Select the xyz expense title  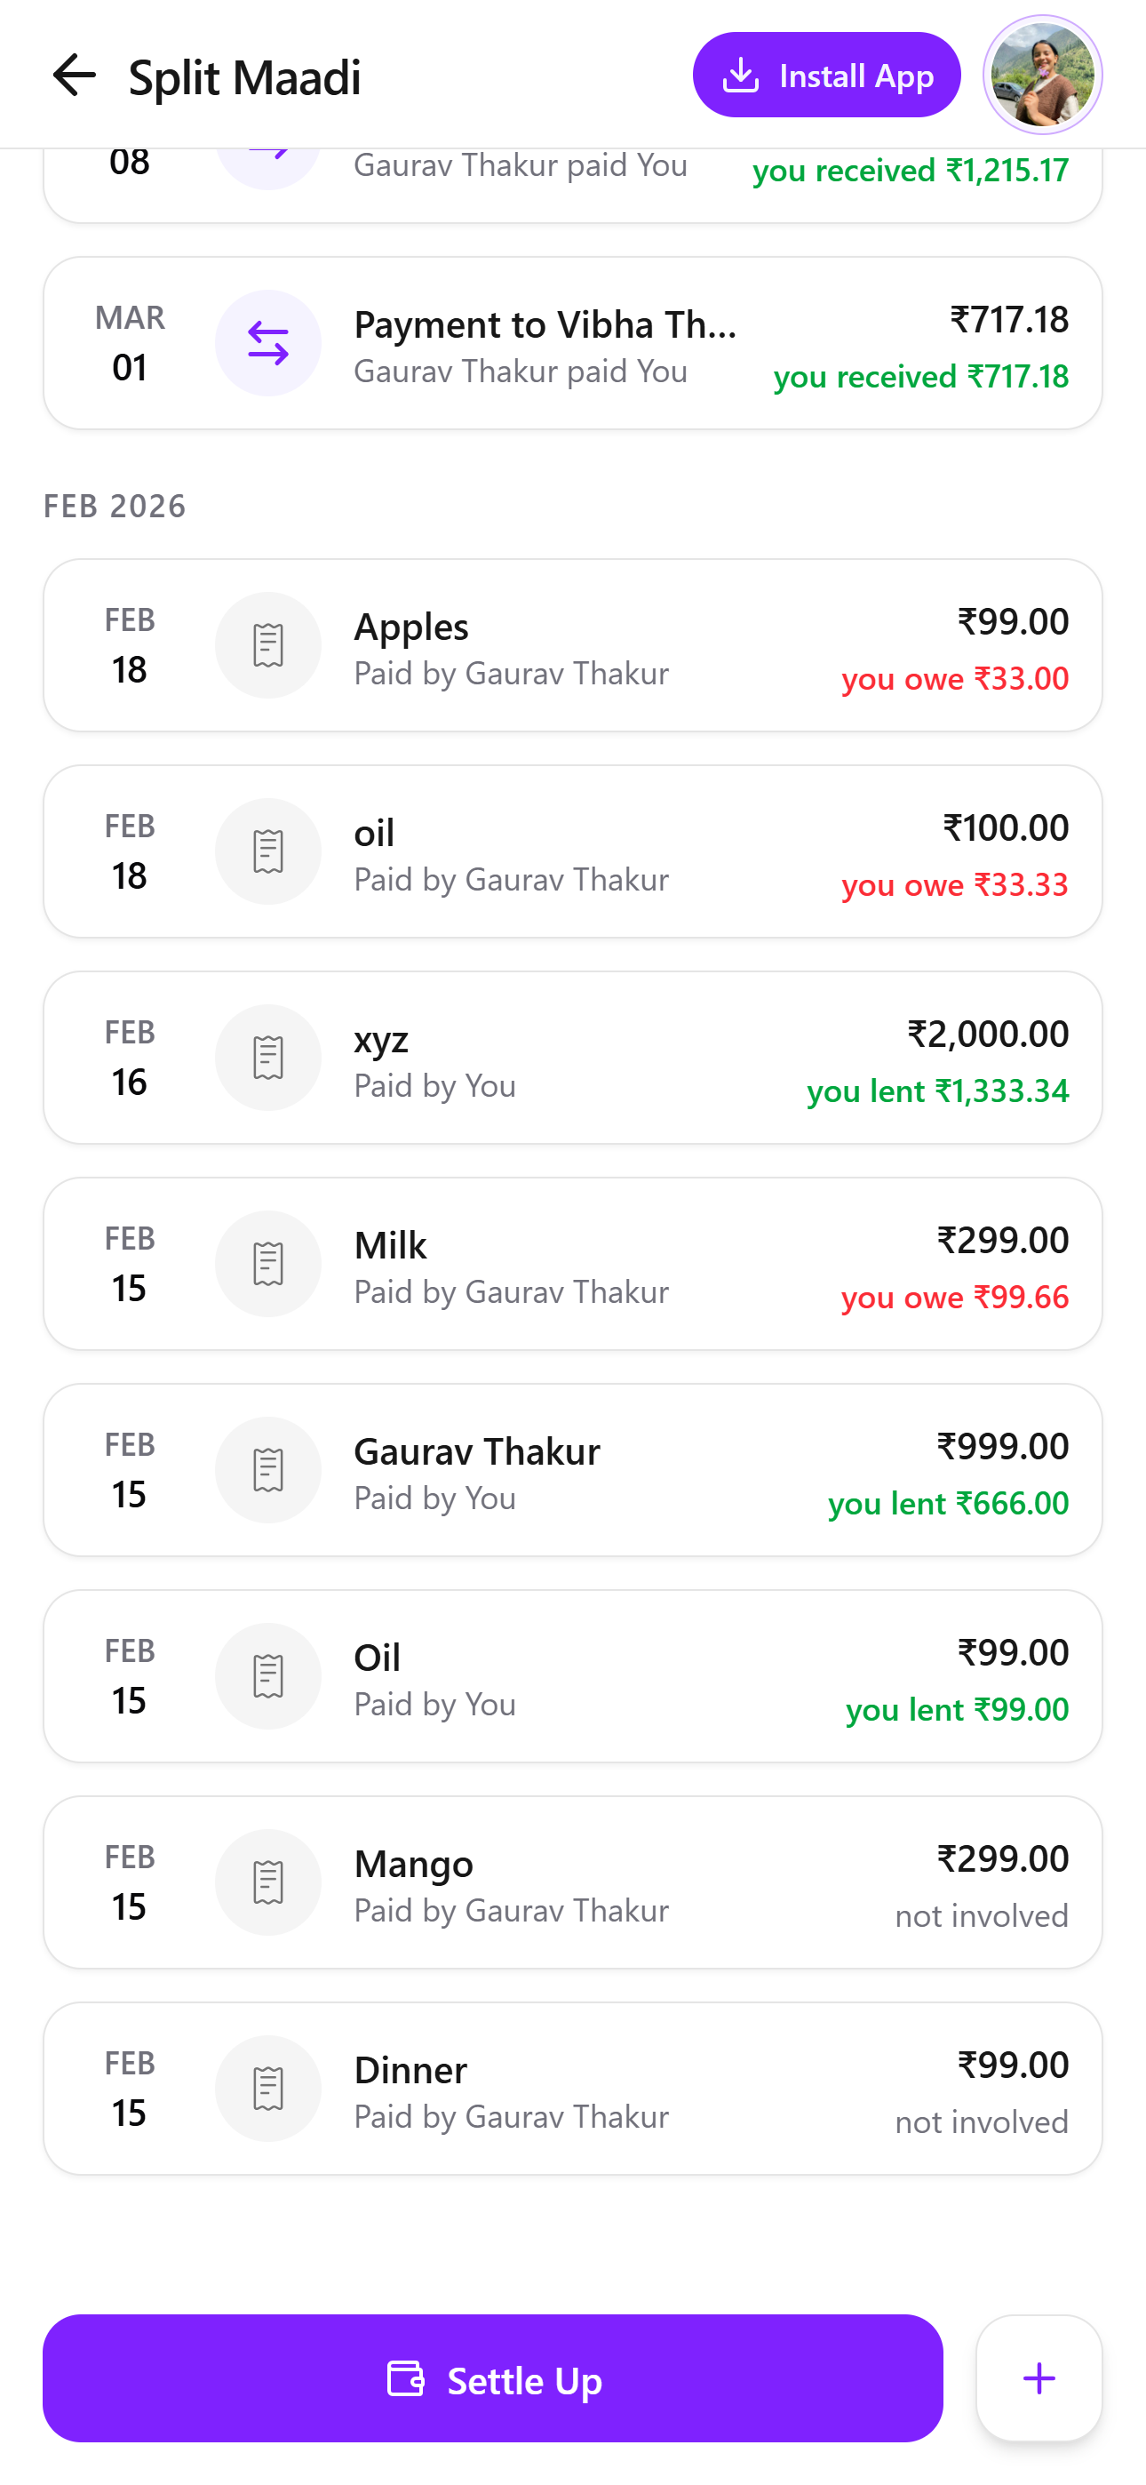(381, 1040)
